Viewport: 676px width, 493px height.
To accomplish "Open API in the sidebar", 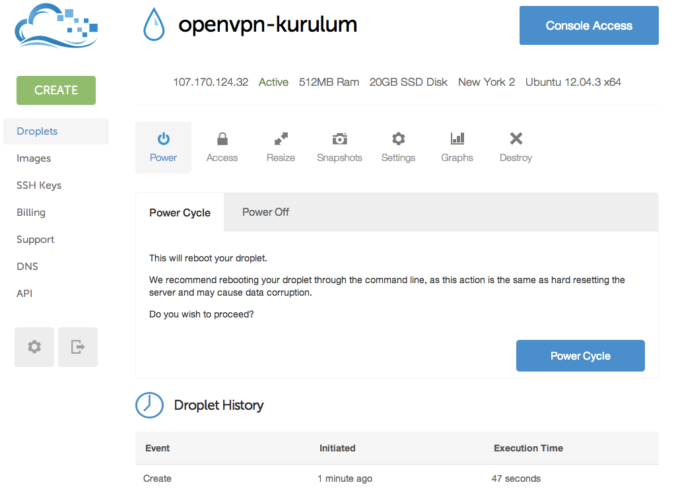I will (24, 294).
